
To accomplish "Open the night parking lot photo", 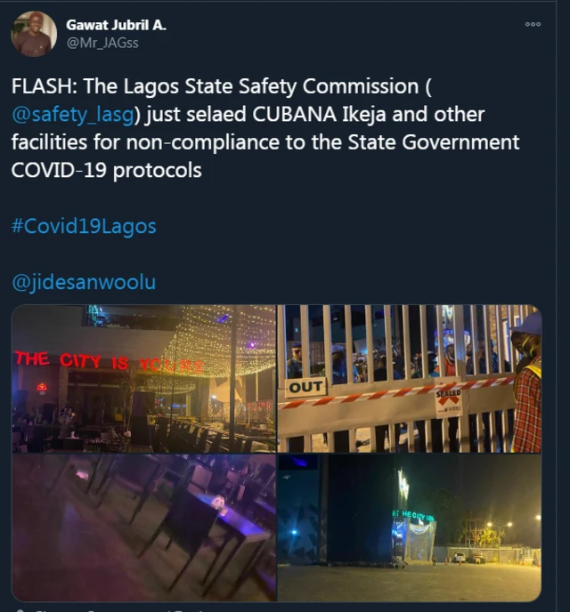I will tap(409, 527).
